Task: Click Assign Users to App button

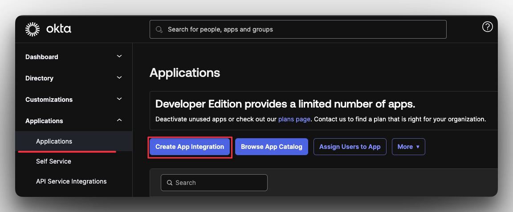Action: [x=350, y=147]
